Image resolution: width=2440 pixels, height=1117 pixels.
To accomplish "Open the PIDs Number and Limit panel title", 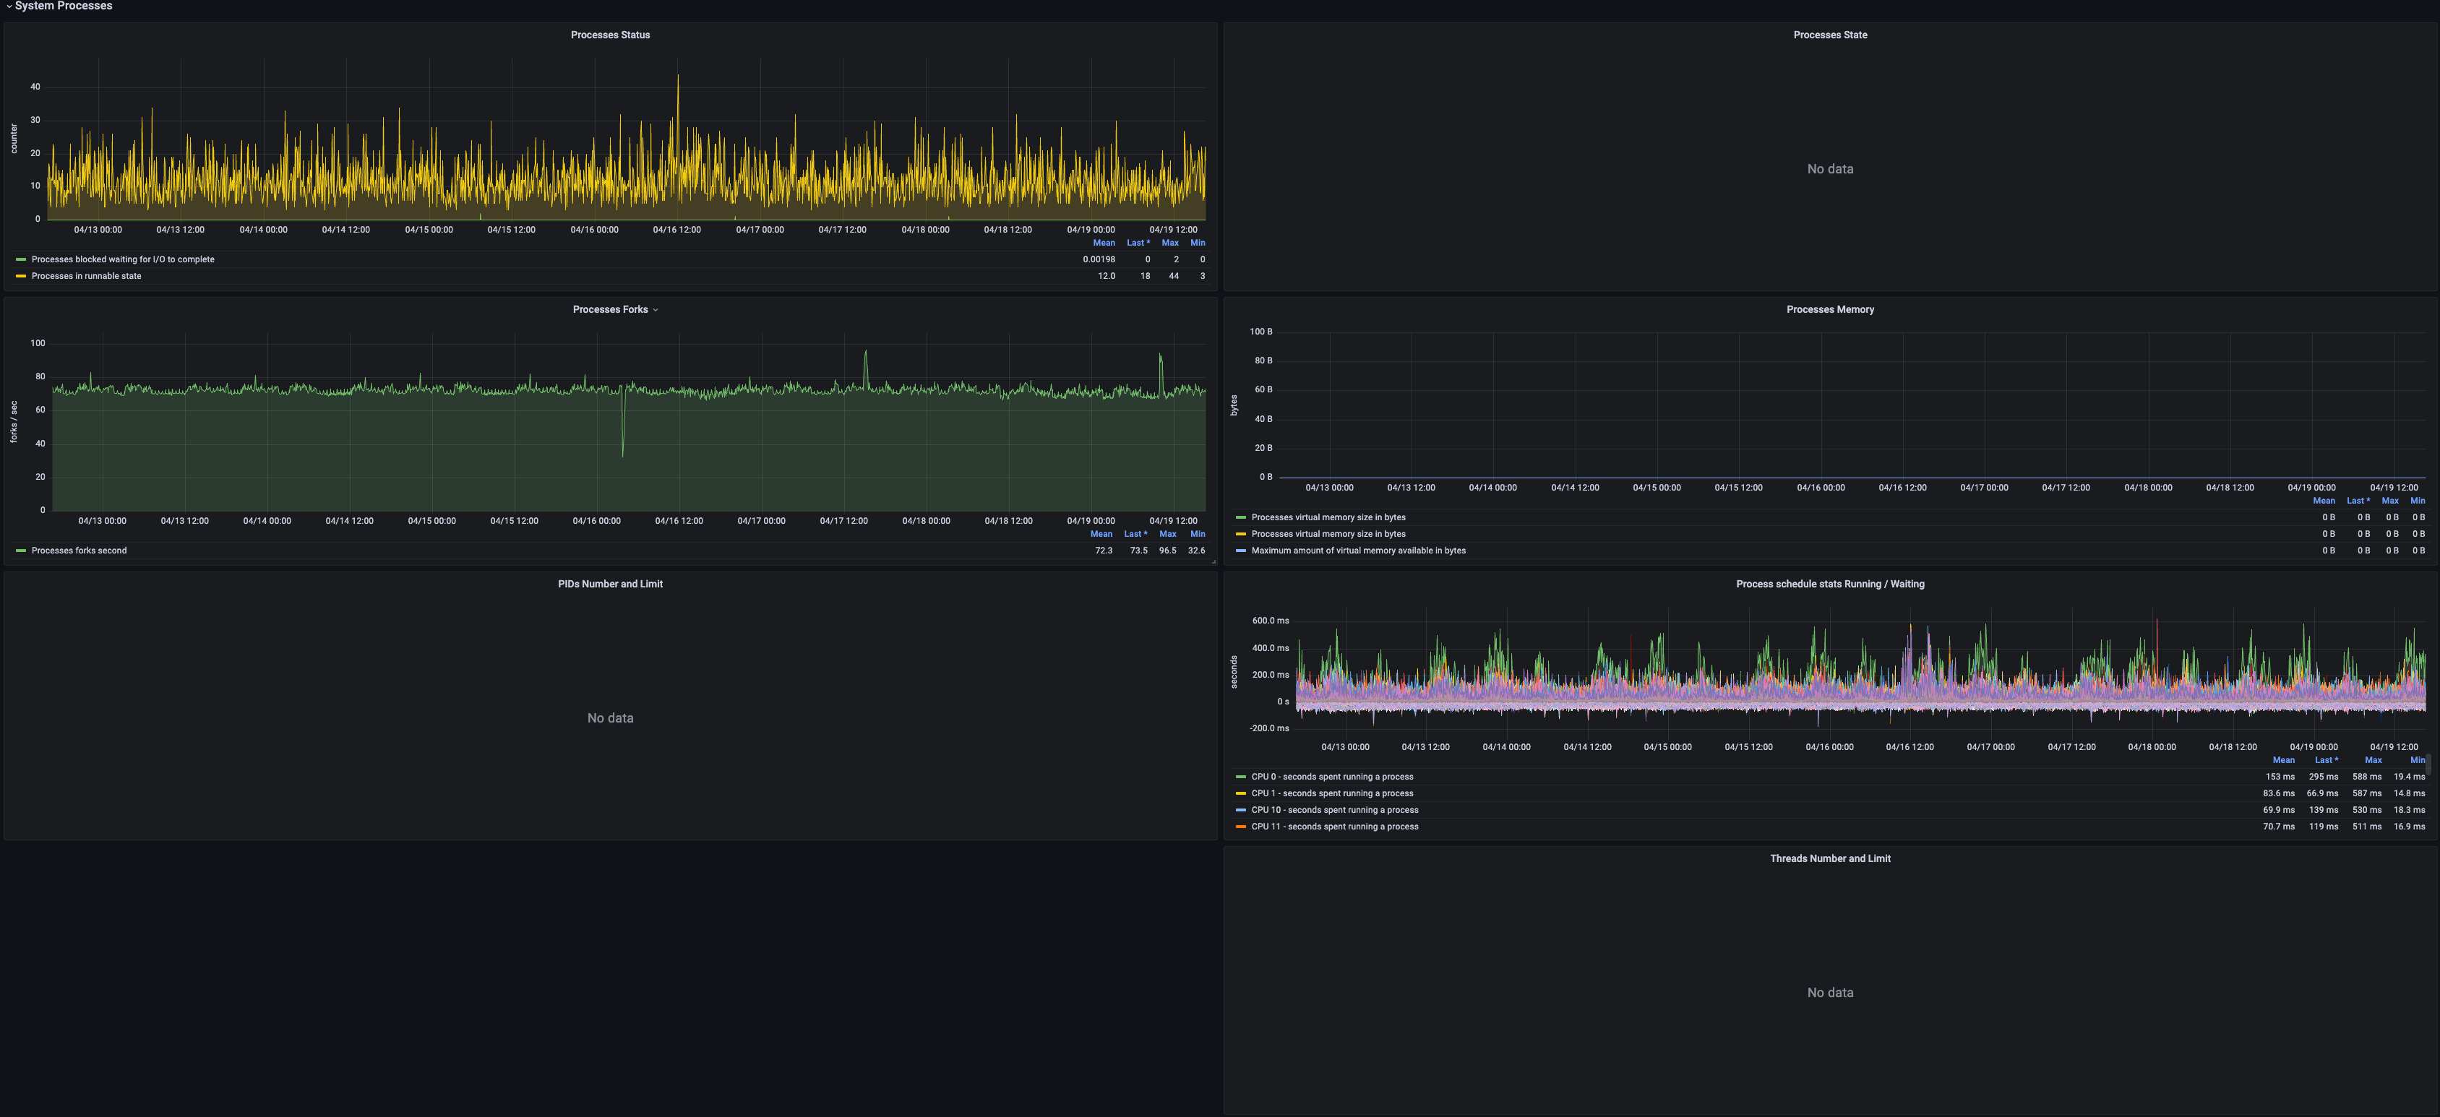I will point(610,584).
